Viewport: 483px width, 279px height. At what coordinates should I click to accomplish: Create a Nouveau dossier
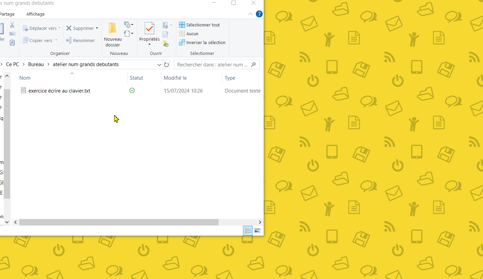[113, 35]
